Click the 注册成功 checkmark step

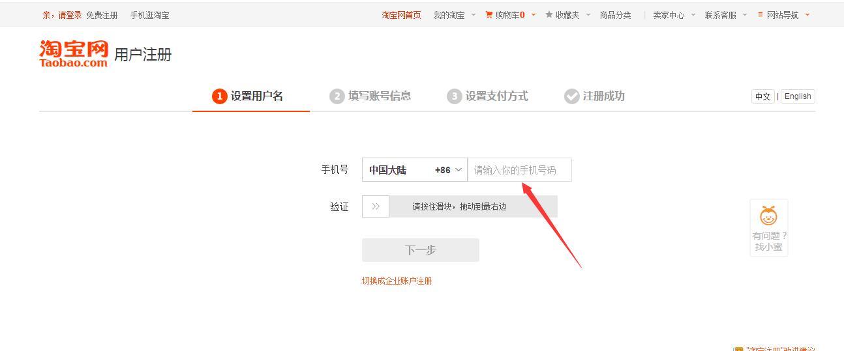pyautogui.click(x=594, y=96)
